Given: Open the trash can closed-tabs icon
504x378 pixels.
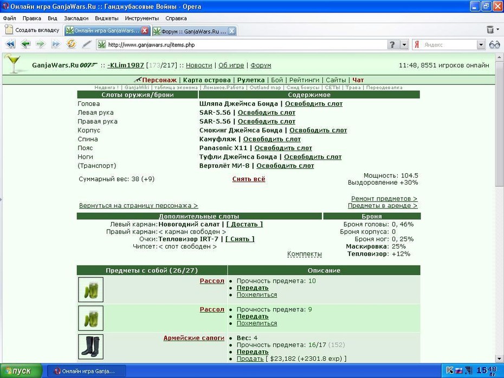Looking at the screenshot, I should point(490,30).
